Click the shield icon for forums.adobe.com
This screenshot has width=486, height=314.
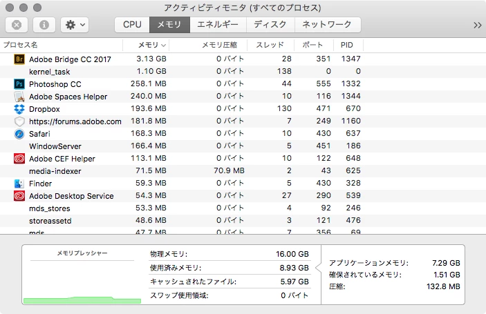[x=19, y=121]
